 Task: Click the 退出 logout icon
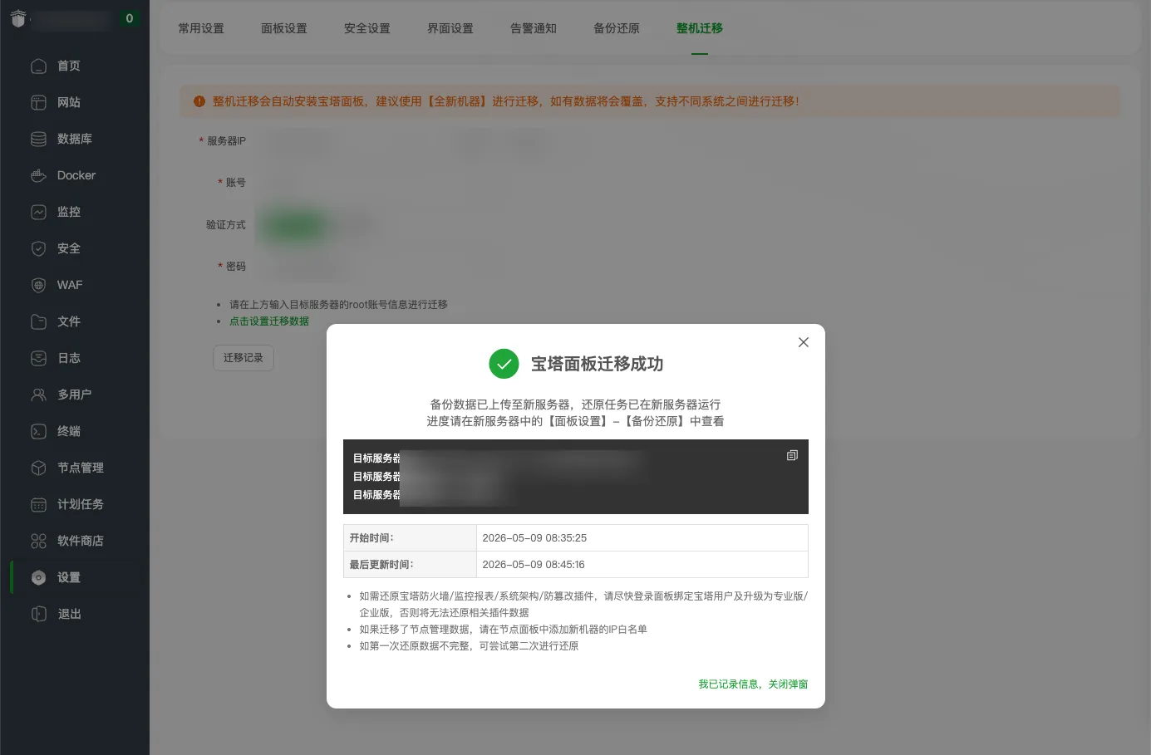point(38,614)
